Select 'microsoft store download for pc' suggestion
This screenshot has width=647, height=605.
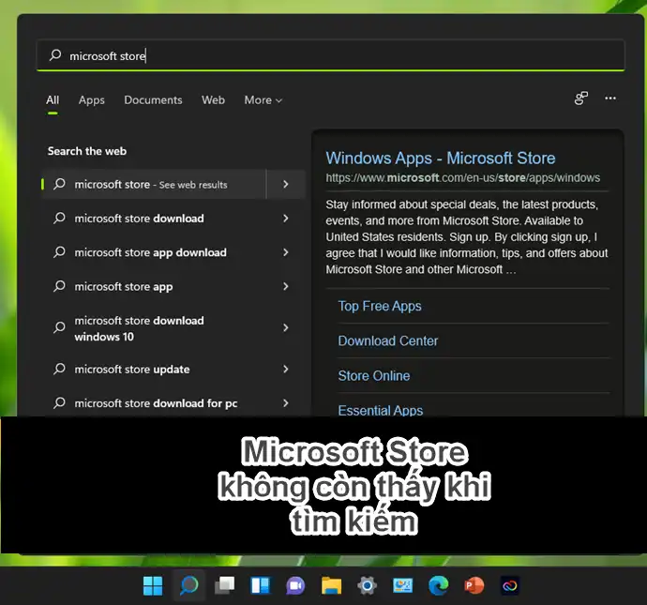pos(155,403)
